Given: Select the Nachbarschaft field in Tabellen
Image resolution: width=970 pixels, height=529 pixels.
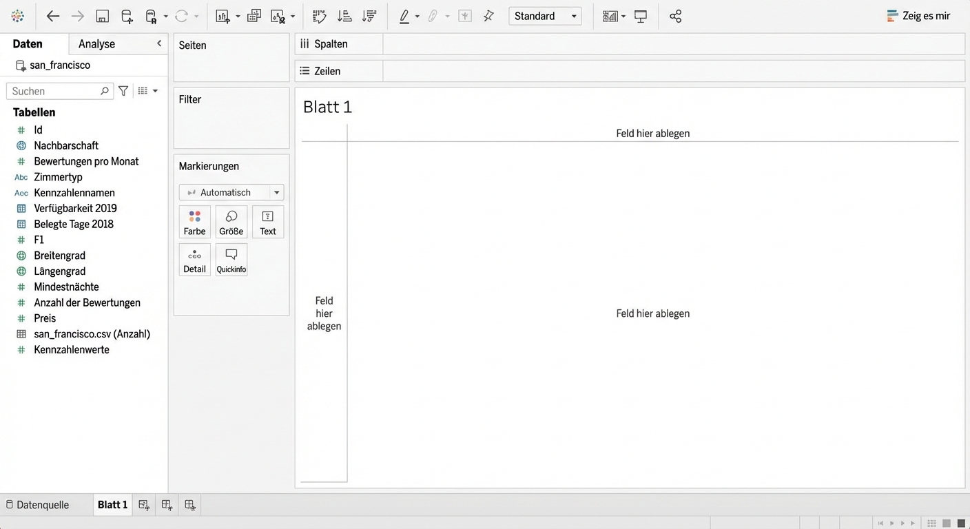Looking at the screenshot, I should tap(66, 145).
